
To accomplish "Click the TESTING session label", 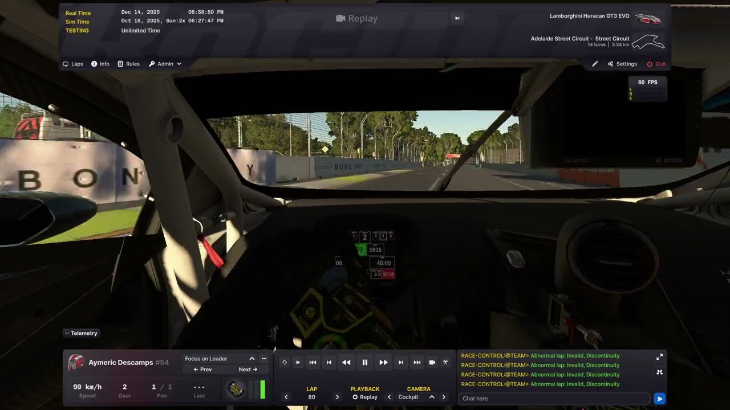I will click(x=77, y=31).
